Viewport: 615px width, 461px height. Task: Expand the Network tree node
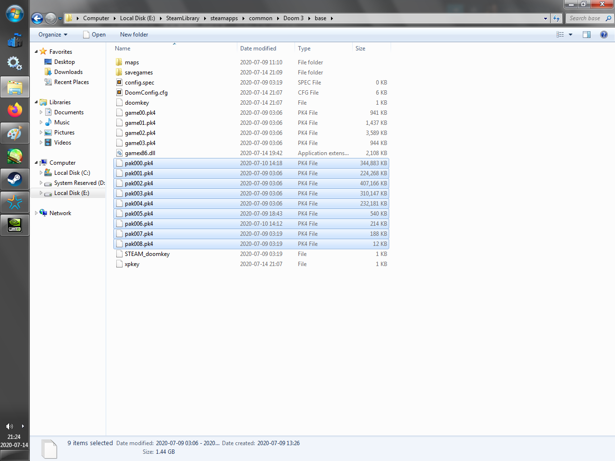tap(36, 213)
